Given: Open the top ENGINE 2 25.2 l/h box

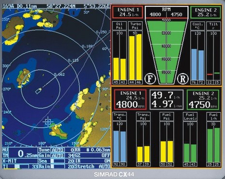Looking at the screenshot, I should (206, 12).
